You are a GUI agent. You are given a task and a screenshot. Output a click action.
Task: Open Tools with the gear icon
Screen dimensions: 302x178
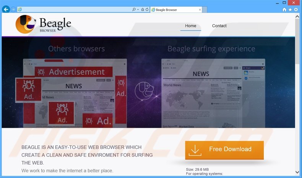296,10
